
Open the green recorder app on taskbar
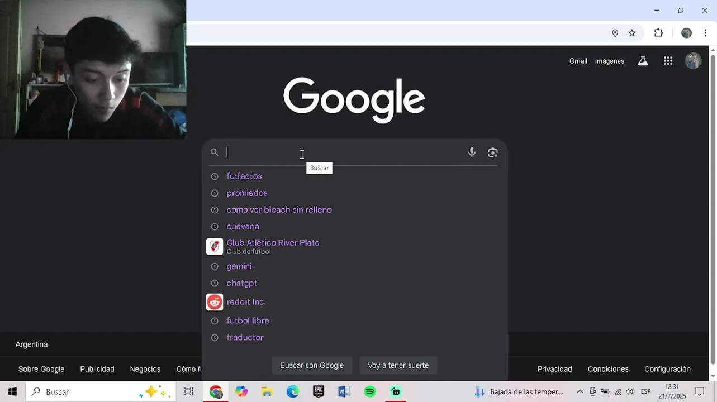pyautogui.click(x=396, y=392)
